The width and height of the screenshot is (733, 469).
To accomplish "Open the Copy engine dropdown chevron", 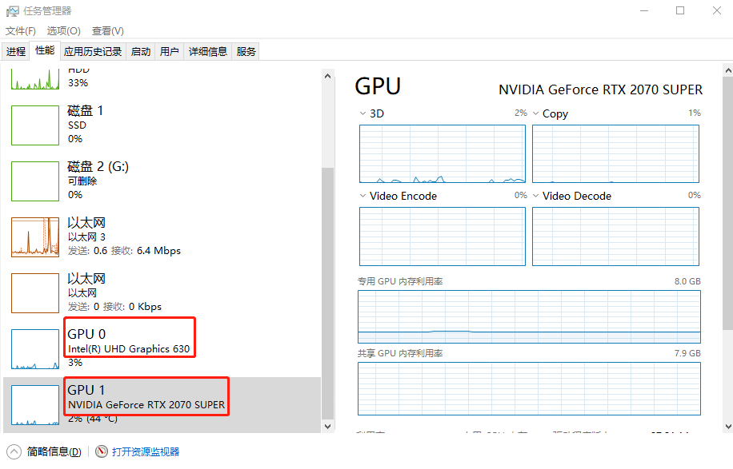I will click(535, 113).
